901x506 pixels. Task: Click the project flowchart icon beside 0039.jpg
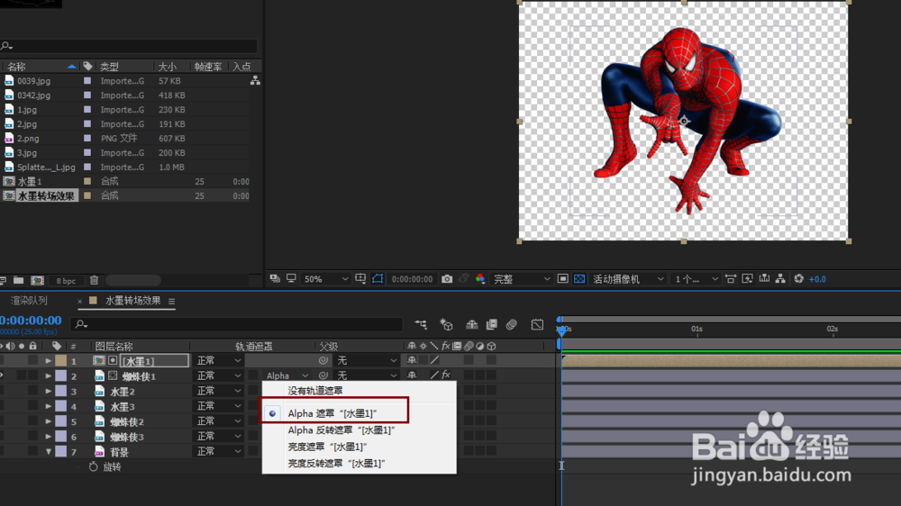click(255, 81)
